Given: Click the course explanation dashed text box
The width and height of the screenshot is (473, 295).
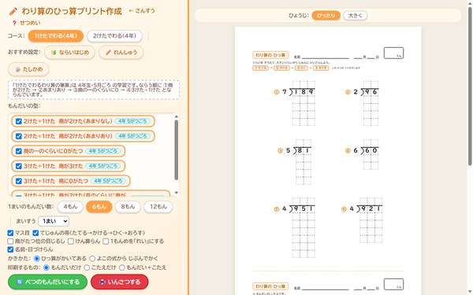Looking at the screenshot, I should 94,90.
